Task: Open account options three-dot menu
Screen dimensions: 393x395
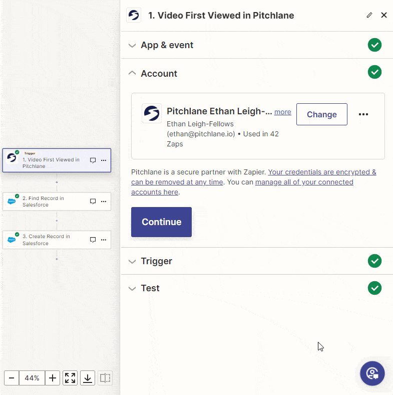Action: point(363,114)
